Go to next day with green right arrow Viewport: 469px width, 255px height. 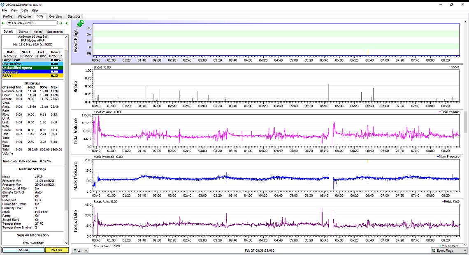(x=61, y=23)
